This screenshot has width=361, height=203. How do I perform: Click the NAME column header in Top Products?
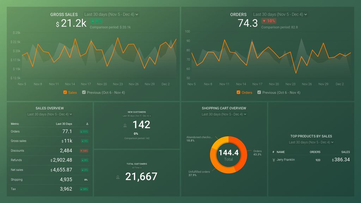pos(281,152)
